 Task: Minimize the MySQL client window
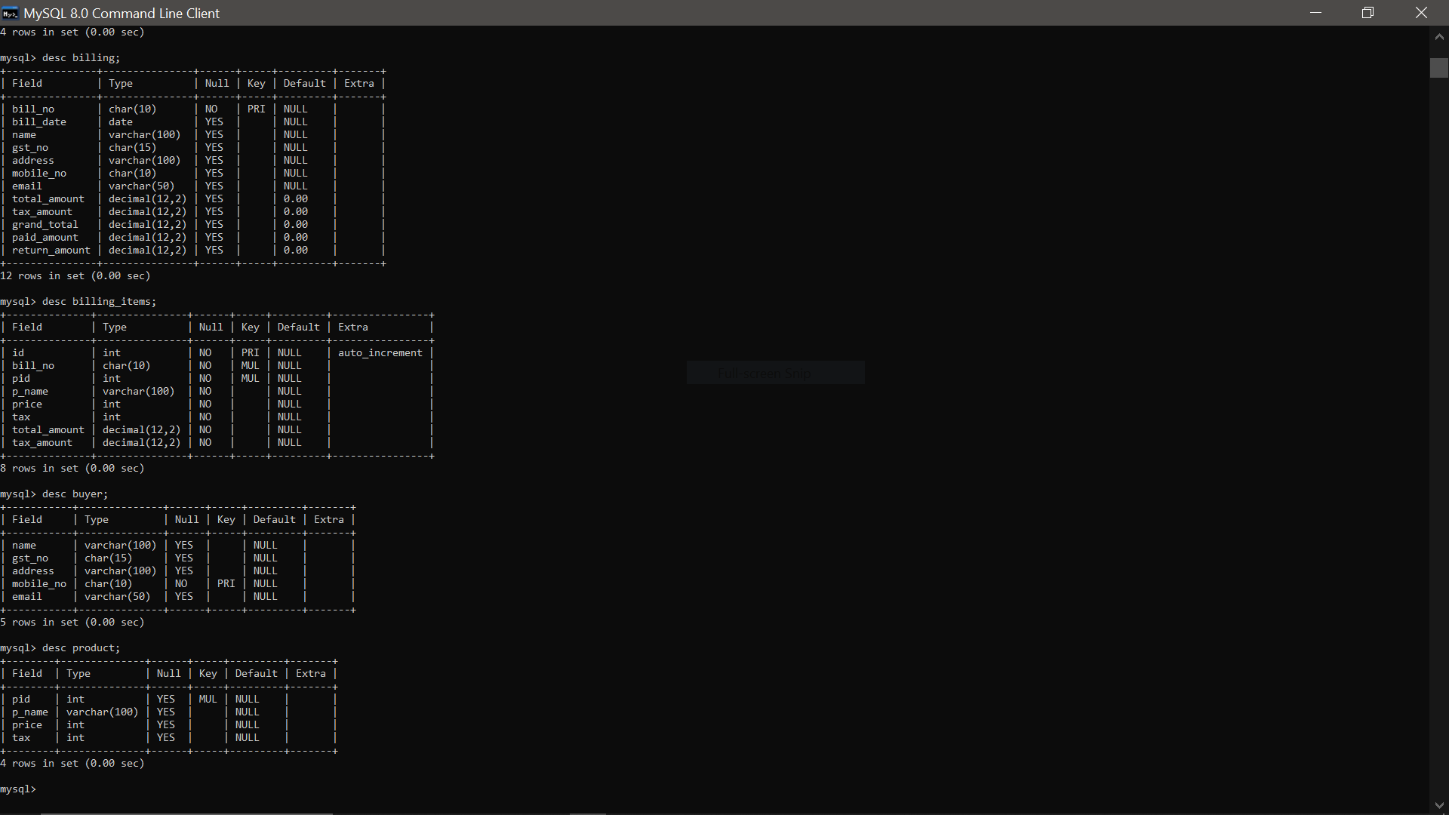point(1316,13)
